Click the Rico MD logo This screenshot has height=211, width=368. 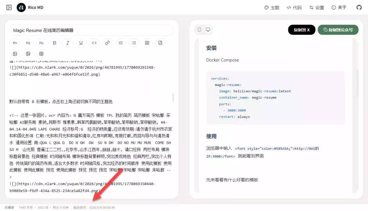21,7
